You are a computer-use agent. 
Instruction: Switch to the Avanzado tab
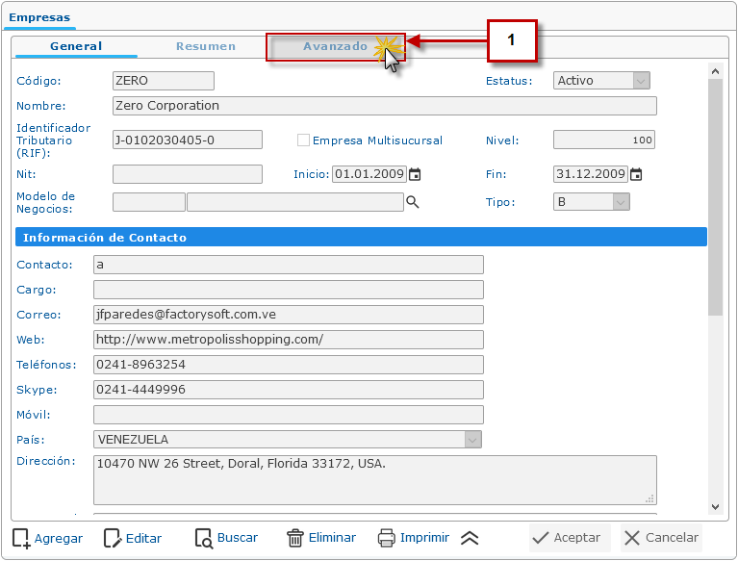point(335,46)
